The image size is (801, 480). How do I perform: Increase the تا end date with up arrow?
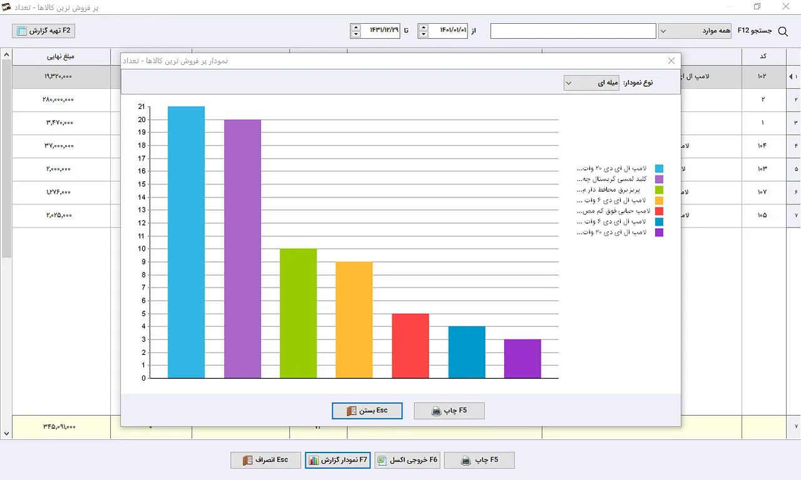tap(355, 27)
